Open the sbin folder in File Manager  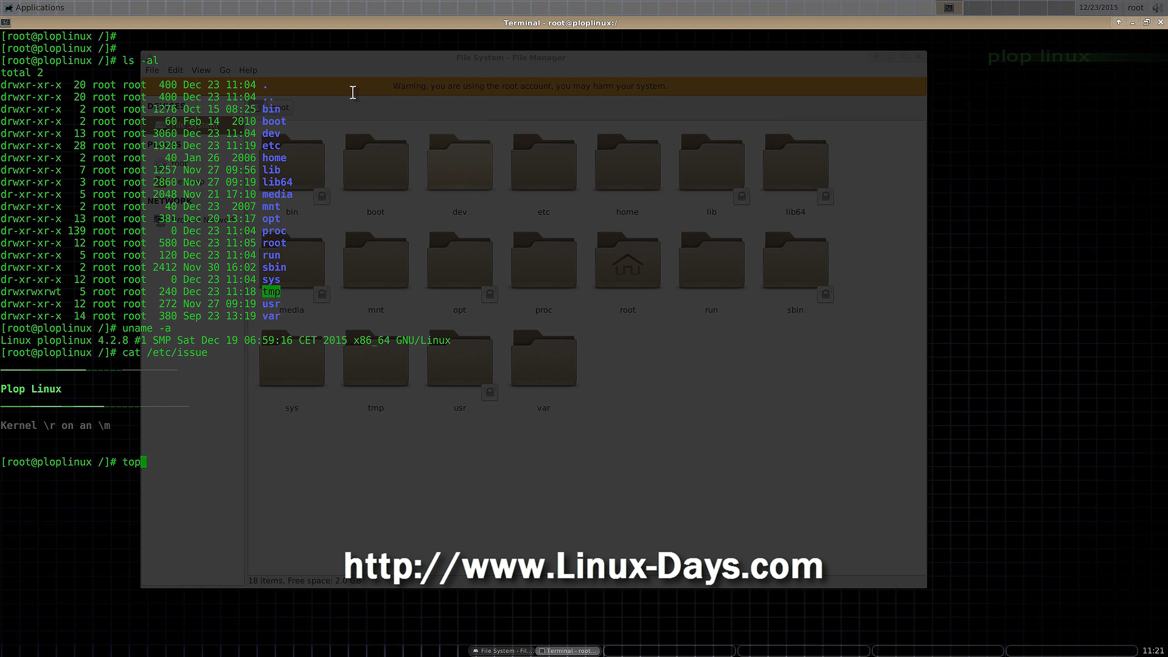coord(796,261)
